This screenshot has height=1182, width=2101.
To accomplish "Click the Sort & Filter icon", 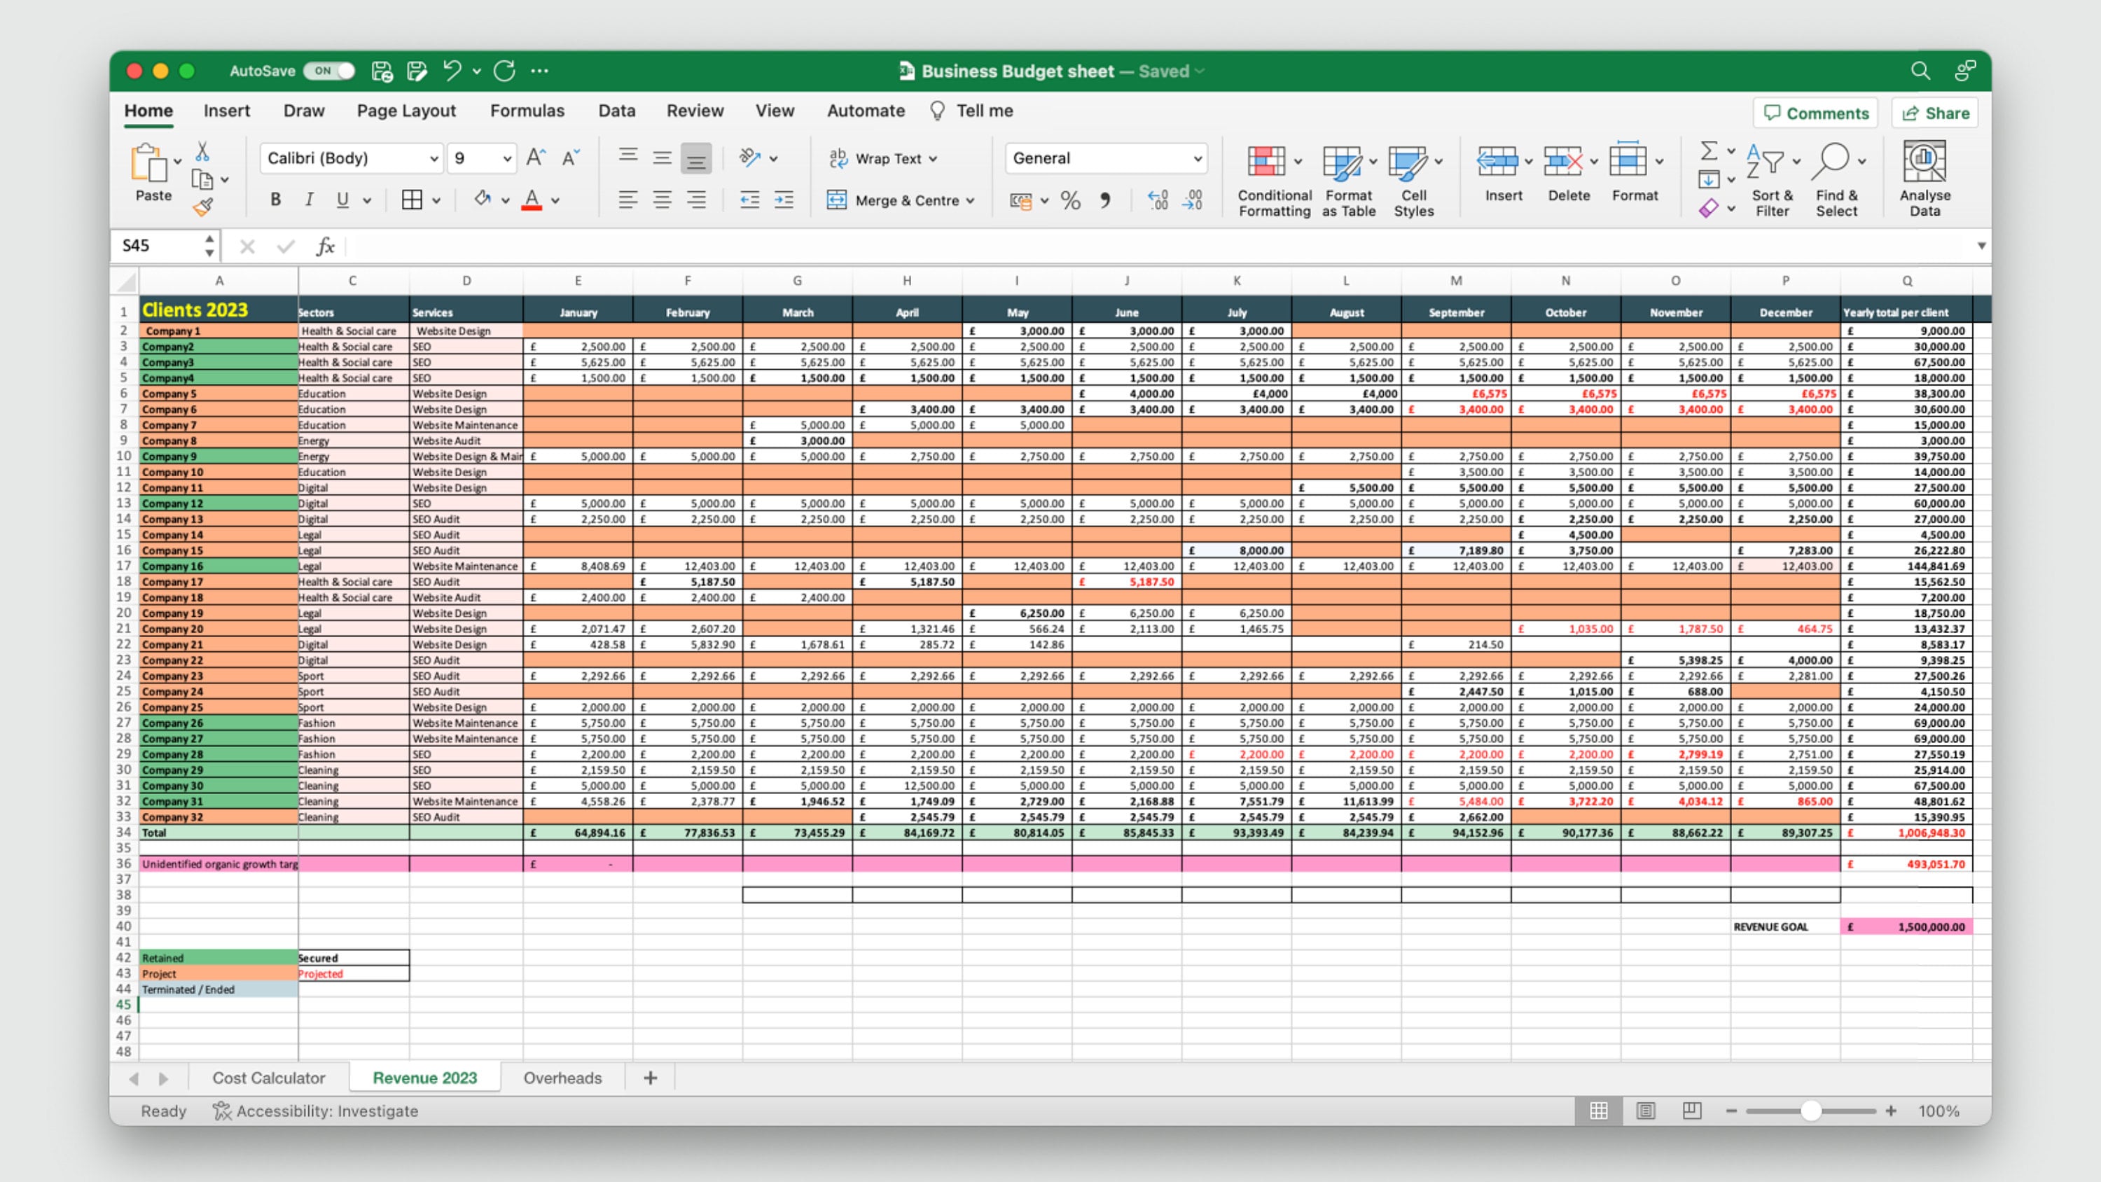I will (x=1770, y=179).
